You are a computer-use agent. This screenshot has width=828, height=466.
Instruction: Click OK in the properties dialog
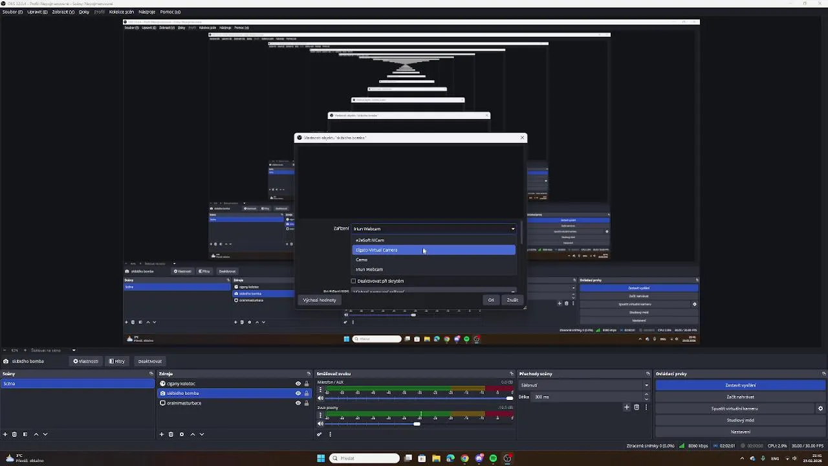click(x=491, y=300)
